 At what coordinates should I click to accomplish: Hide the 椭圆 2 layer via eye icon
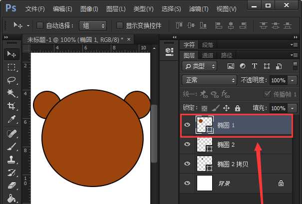pyautogui.click(x=187, y=144)
